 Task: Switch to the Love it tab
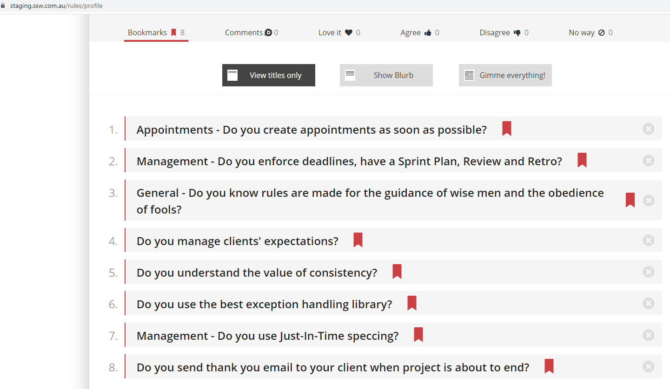point(339,32)
